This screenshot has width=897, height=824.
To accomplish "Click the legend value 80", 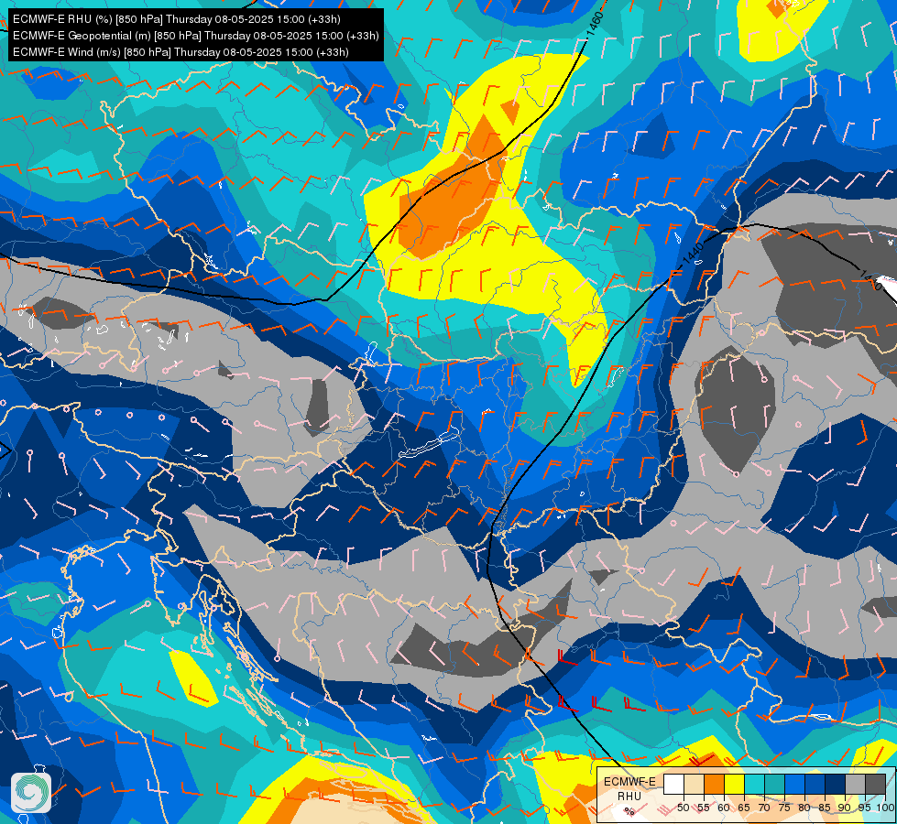I will 804,808.
